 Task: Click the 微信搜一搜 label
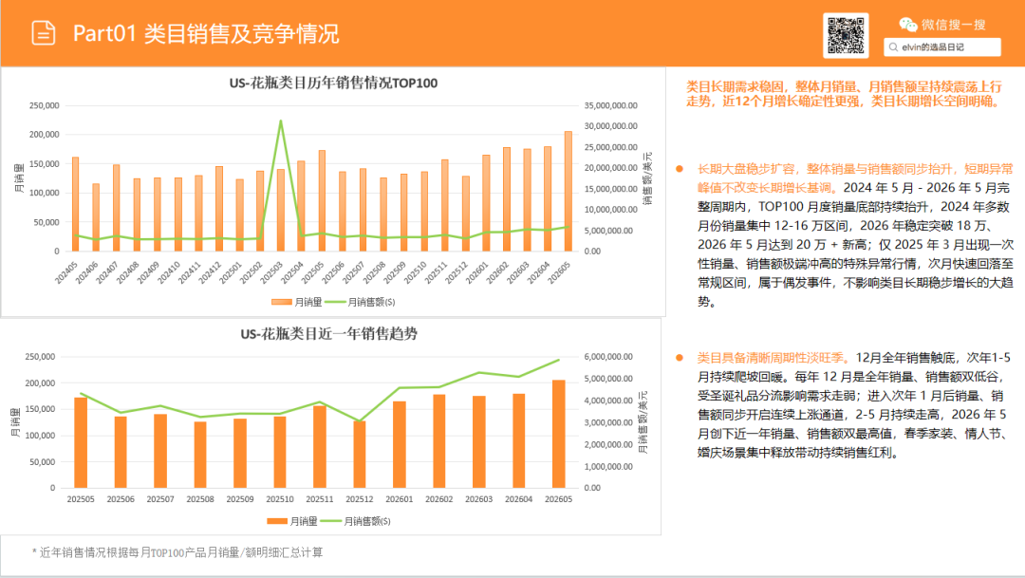coord(953,25)
